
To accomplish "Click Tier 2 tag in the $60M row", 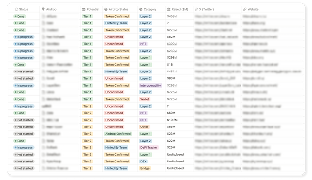I will tap(87, 113).
